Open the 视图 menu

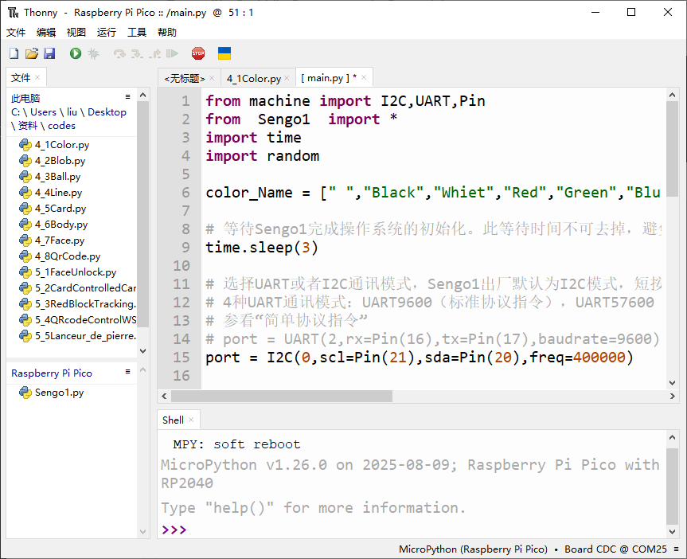click(76, 33)
